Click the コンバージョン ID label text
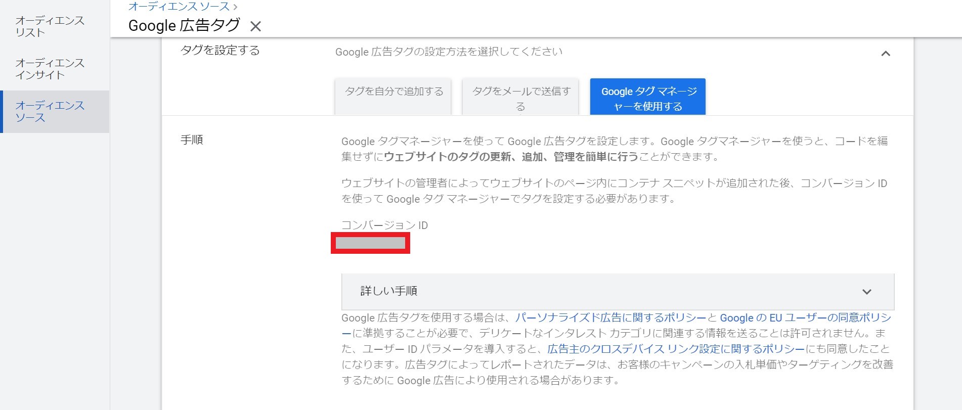Screen dimensions: 962x410 coord(384,225)
